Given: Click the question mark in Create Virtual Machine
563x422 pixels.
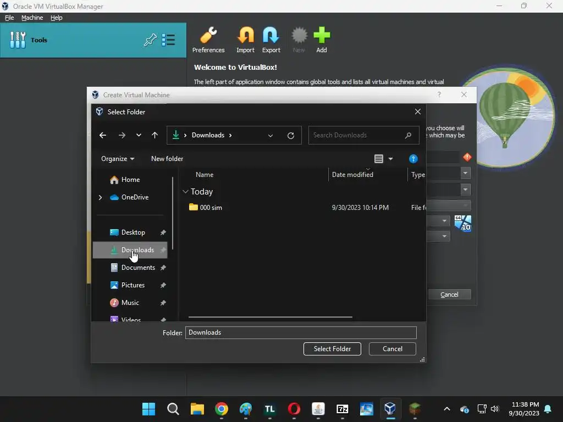Looking at the screenshot, I should coord(439,95).
